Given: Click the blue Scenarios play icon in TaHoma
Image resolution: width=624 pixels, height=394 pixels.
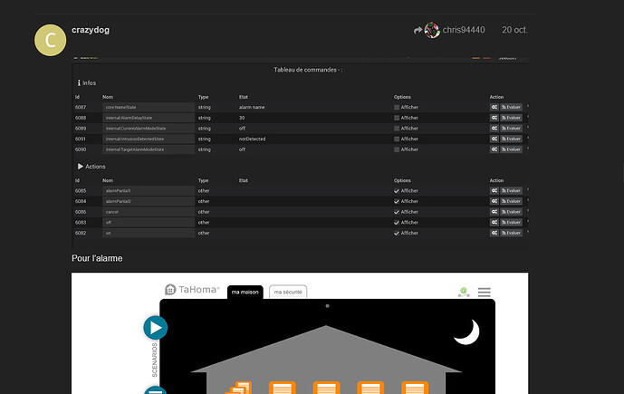Looking at the screenshot, I should pyautogui.click(x=155, y=328).
